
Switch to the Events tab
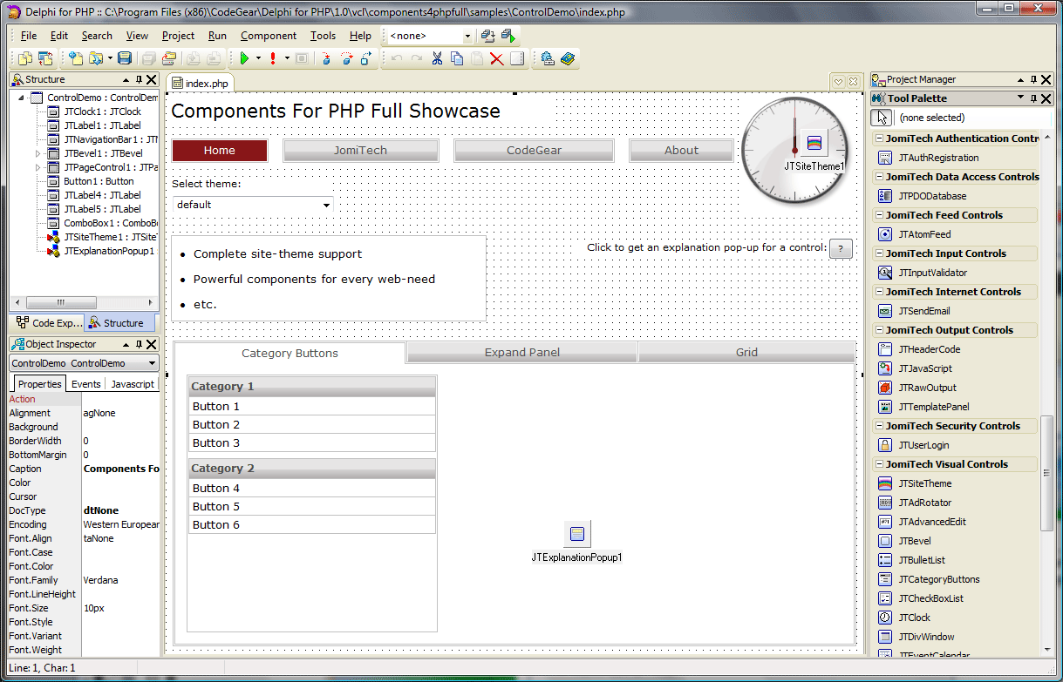pyautogui.click(x=85, y=384)
